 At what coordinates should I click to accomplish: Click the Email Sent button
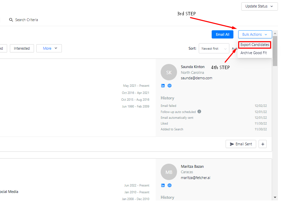(x=241, y=144)
